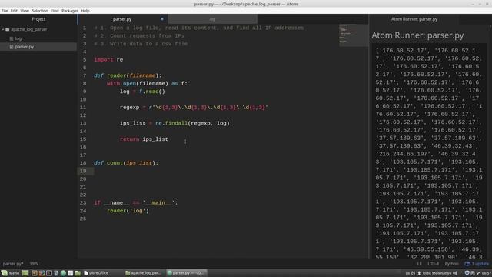
Task: Click the user avatar tray icon
Action: pyautogui.click(x=419, y=273)
